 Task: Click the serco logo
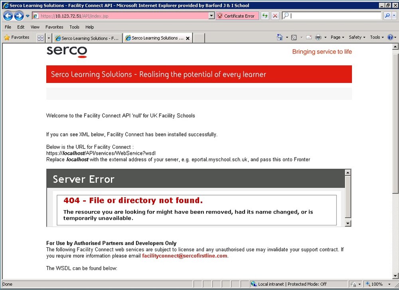pos(67,51)
